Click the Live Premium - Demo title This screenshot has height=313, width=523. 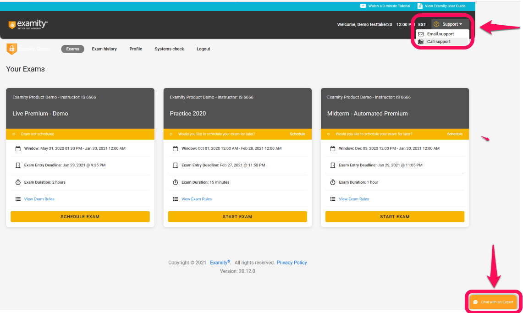(40, 114)
